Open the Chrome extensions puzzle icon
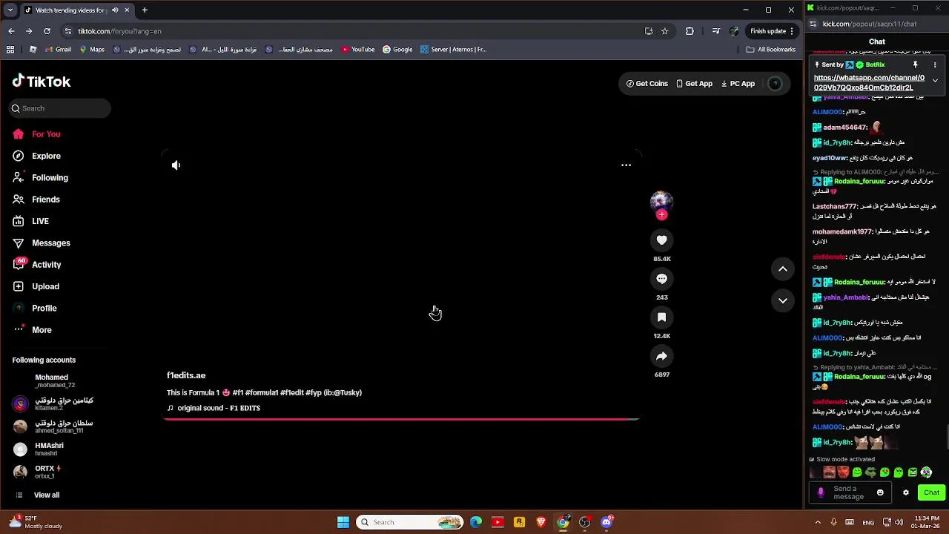Viewport: 949px width, 534px height. 690,31
